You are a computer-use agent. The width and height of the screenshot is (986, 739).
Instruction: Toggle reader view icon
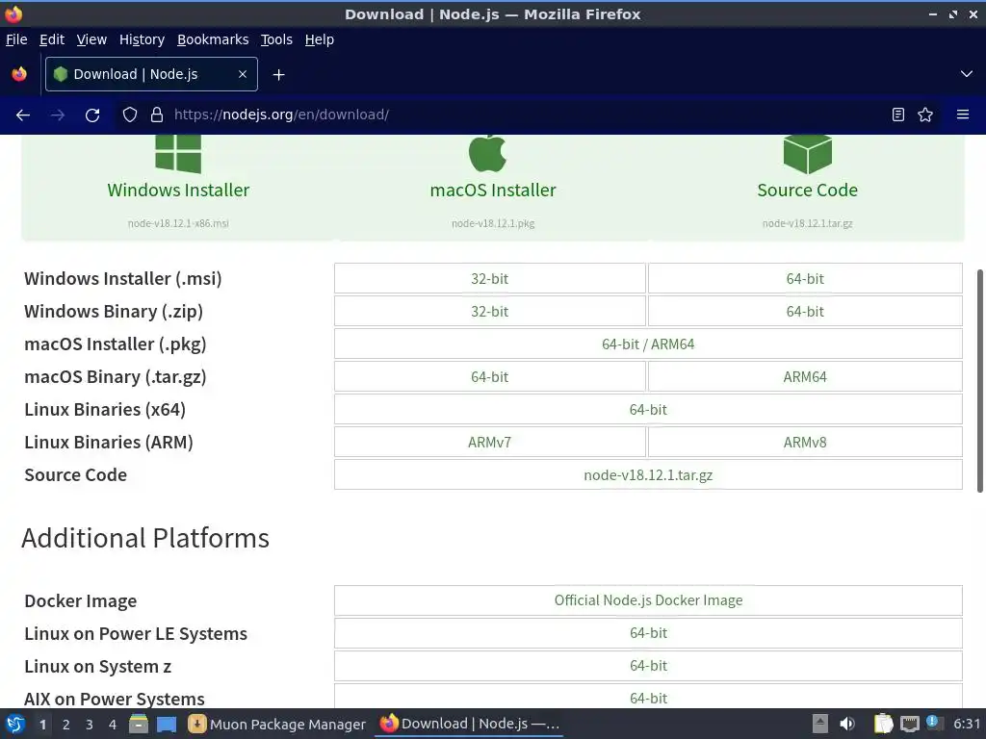[898, 115]
